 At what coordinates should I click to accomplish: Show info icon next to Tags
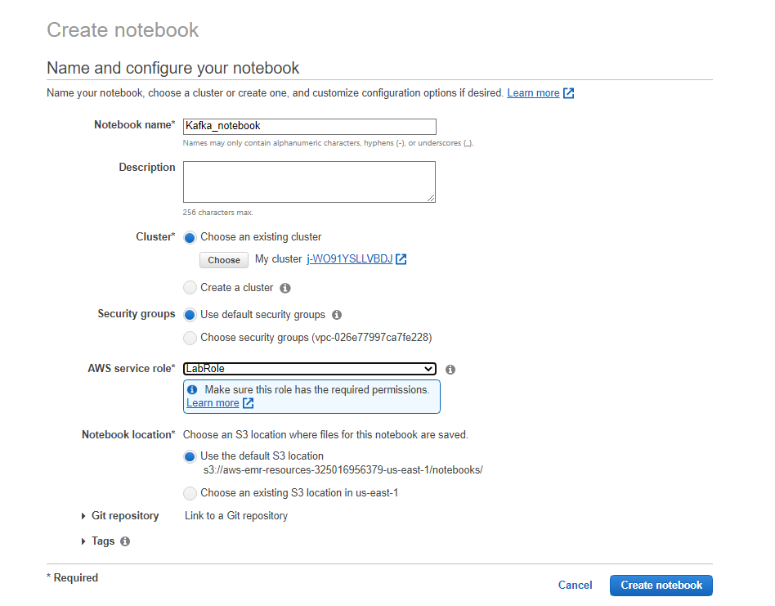coord(125,541)
